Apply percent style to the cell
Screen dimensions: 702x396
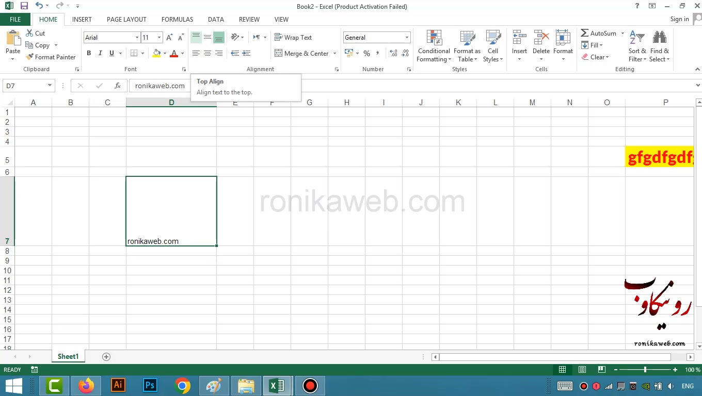366,53
